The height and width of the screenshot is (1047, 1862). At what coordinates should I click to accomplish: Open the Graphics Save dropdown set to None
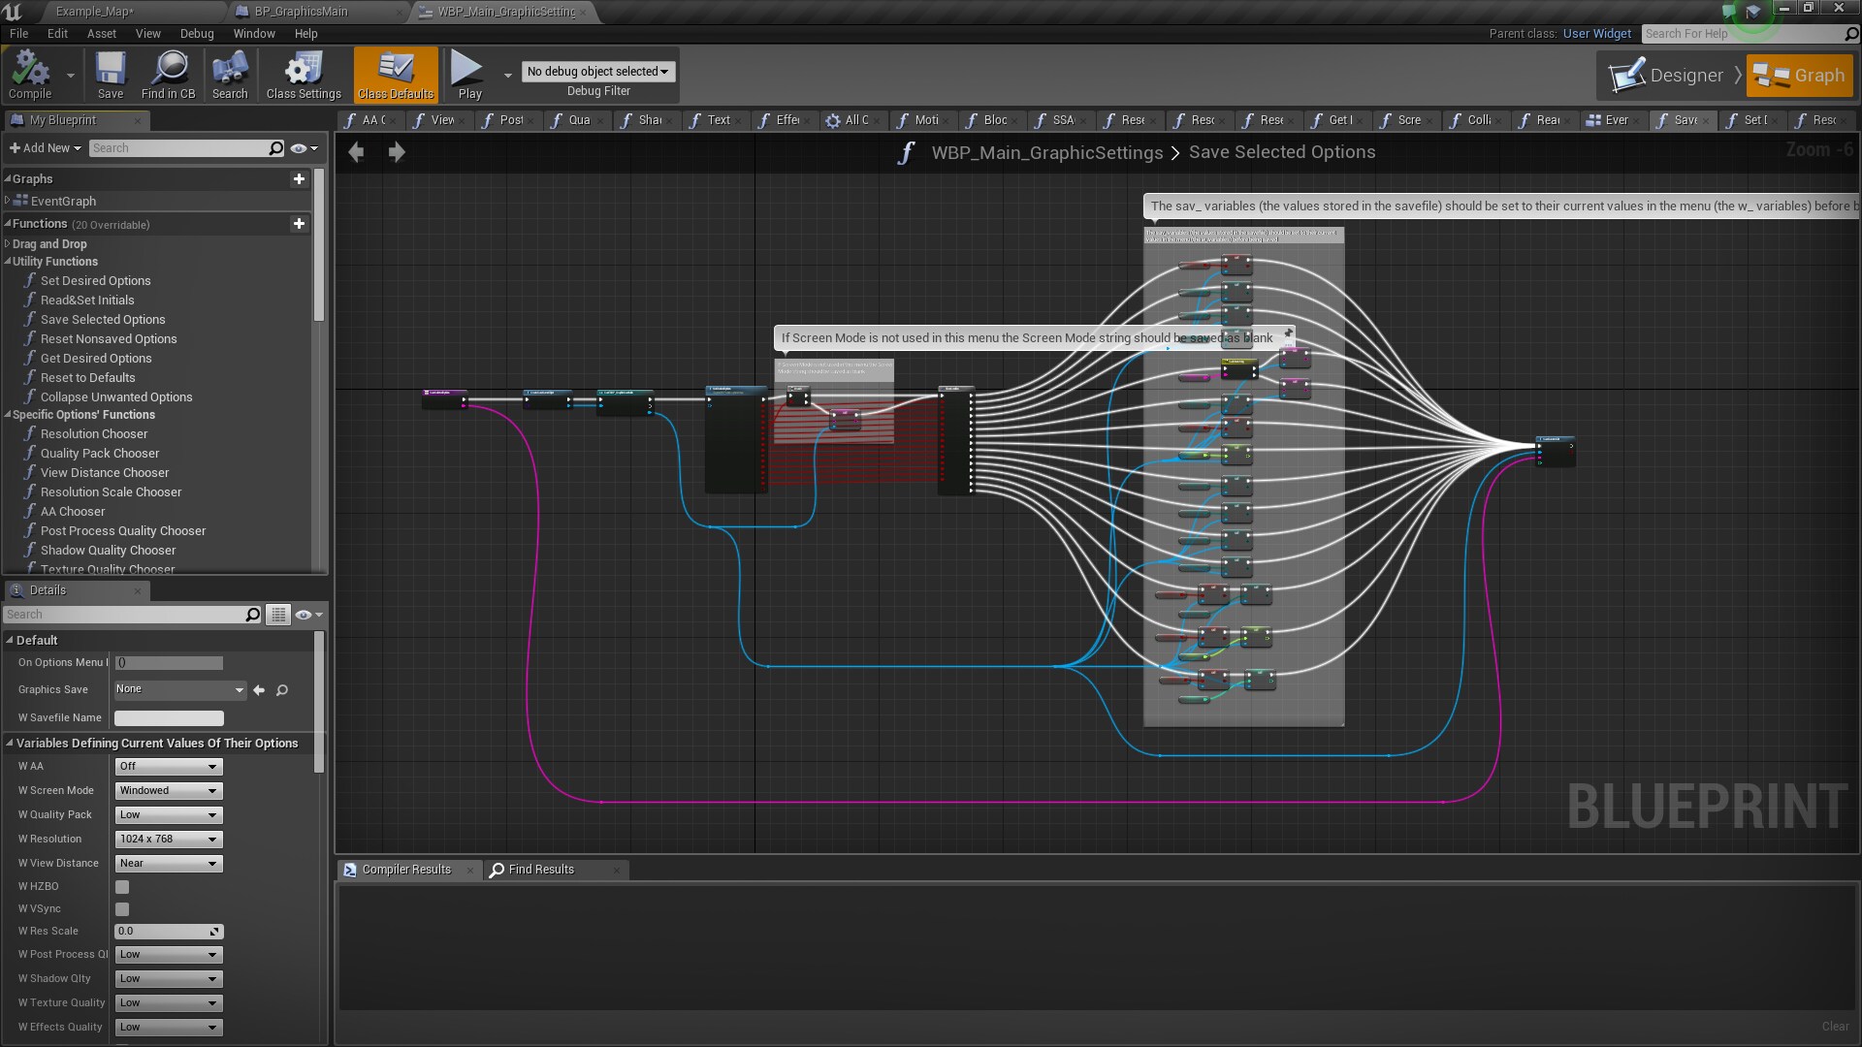(x=179, y=689)
